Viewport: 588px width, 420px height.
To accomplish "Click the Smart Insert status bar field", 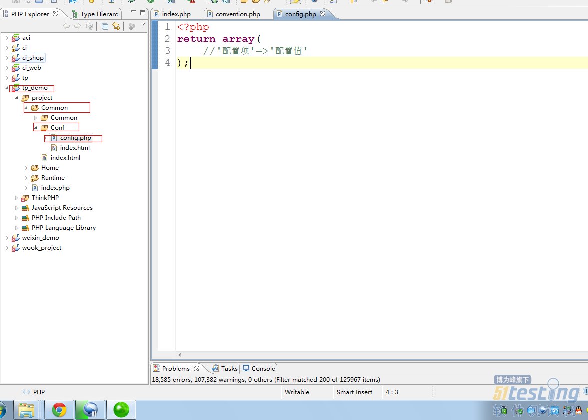I will tap(354, 392).
